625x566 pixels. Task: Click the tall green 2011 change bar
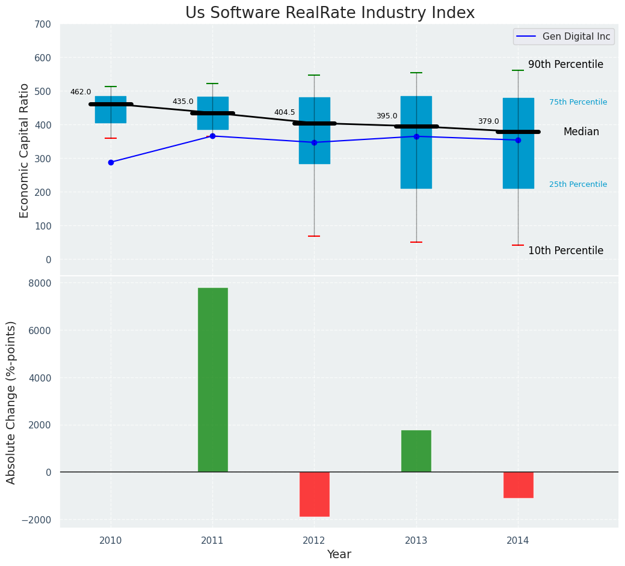pyautogui.click(x=212, y=380)
